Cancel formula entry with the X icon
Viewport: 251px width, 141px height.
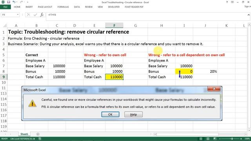[x=29, y=15]
